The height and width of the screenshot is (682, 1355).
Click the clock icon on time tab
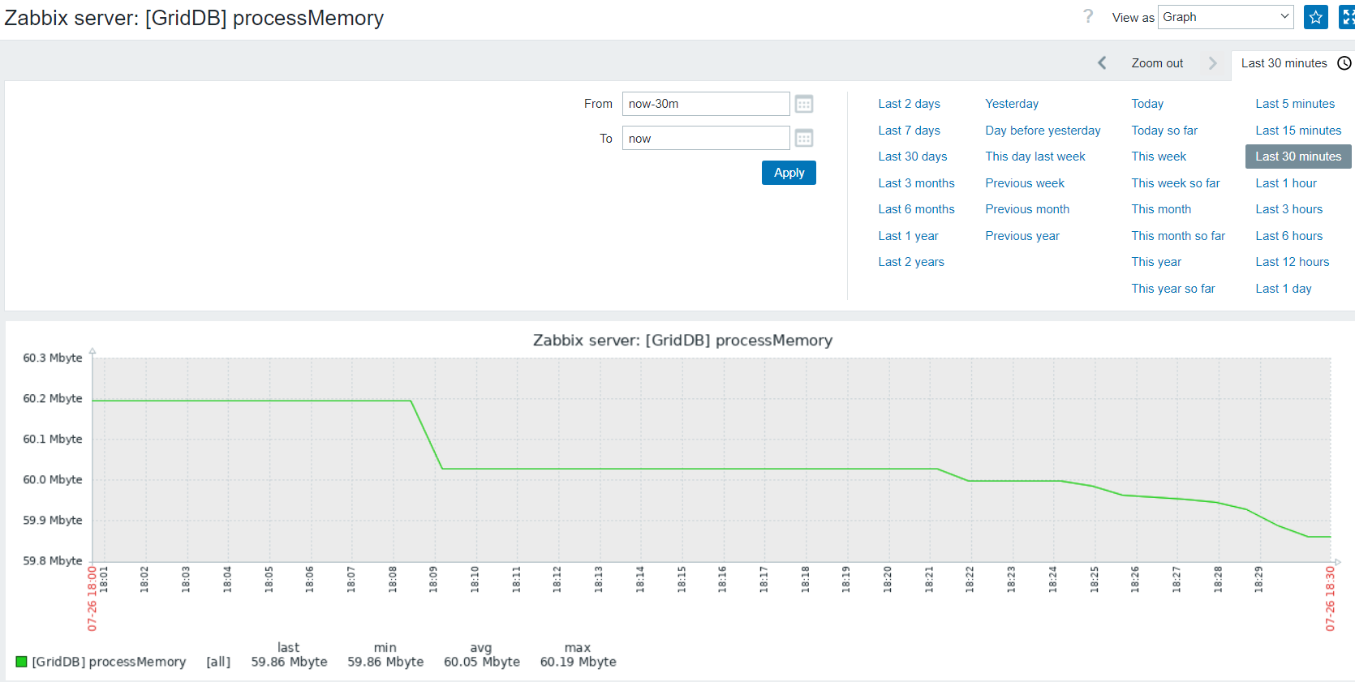(1344, 63)
